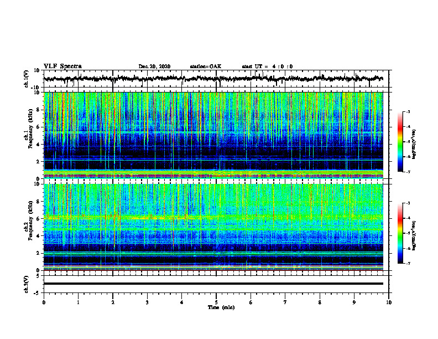Click time axis tick label 0

click(44, 302)
